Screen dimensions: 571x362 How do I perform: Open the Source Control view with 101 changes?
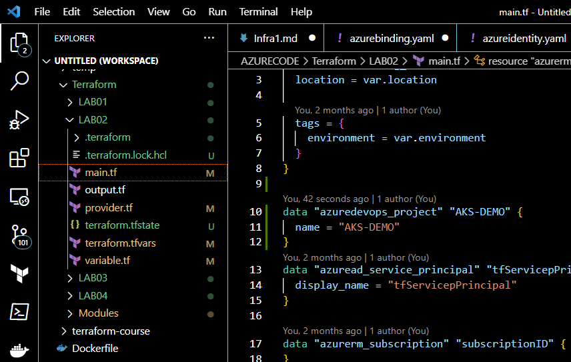[20, 236]
